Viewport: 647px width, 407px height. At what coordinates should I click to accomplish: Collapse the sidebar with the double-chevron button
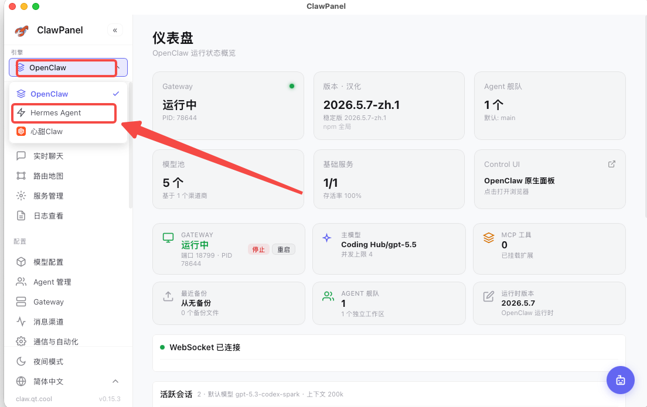point(115,30)
